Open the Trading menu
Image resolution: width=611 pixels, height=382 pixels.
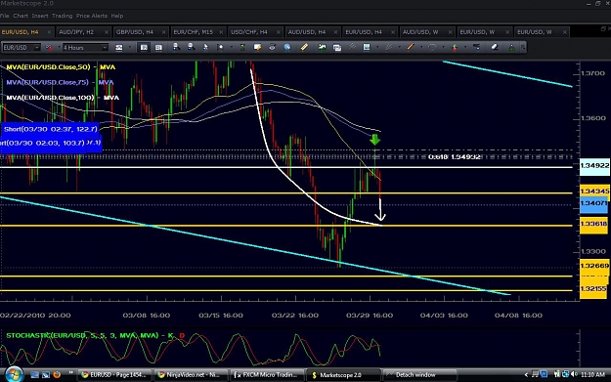click(62, 16)
